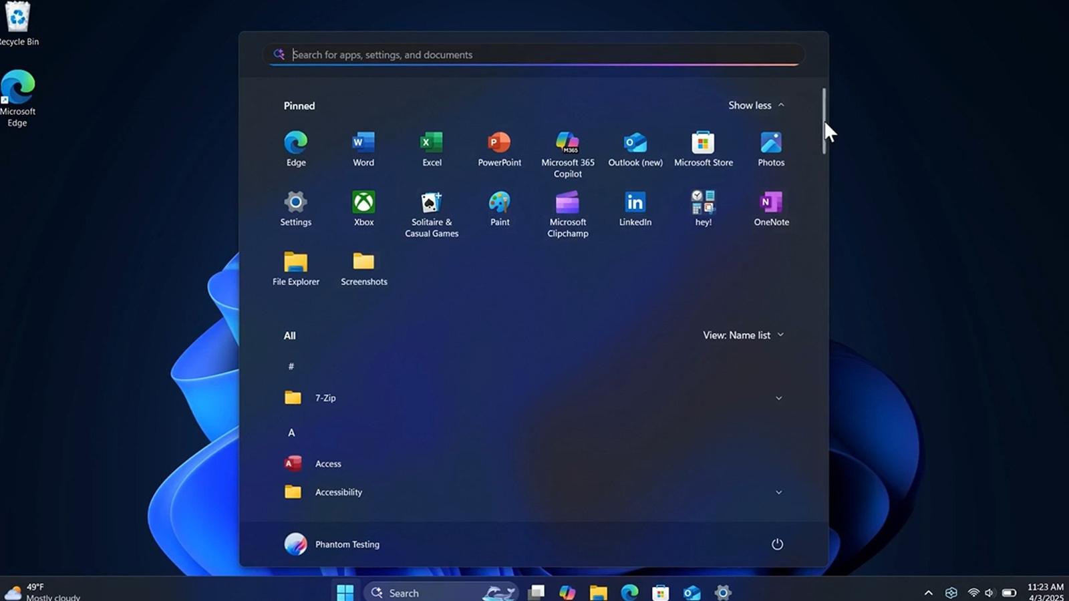Show hidden icons in system tray
This screenshot has width=1069, height=601.
(x=928, y=592)
